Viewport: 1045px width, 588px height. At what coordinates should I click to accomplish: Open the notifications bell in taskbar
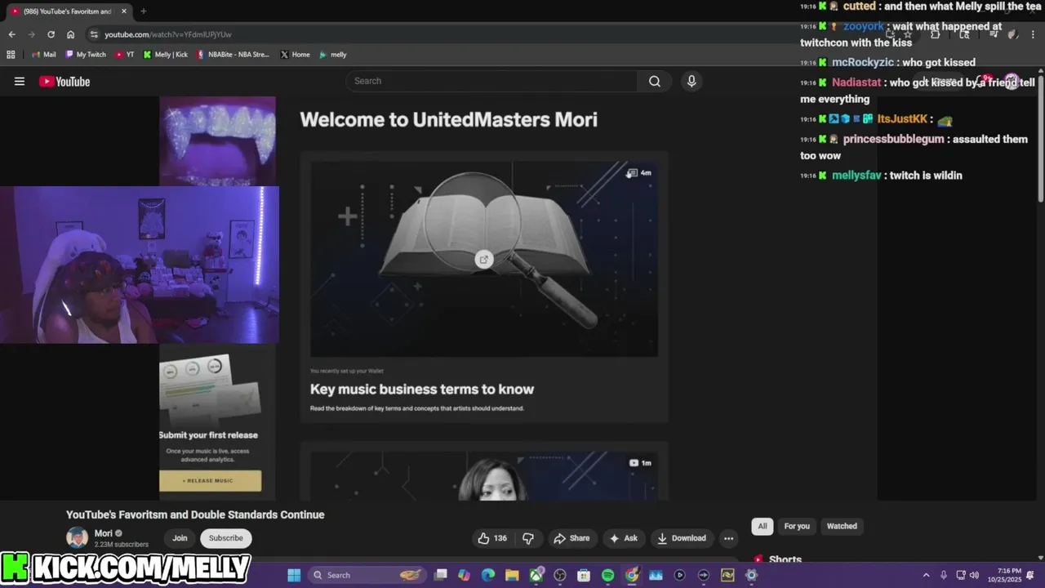coord(1030,575)
